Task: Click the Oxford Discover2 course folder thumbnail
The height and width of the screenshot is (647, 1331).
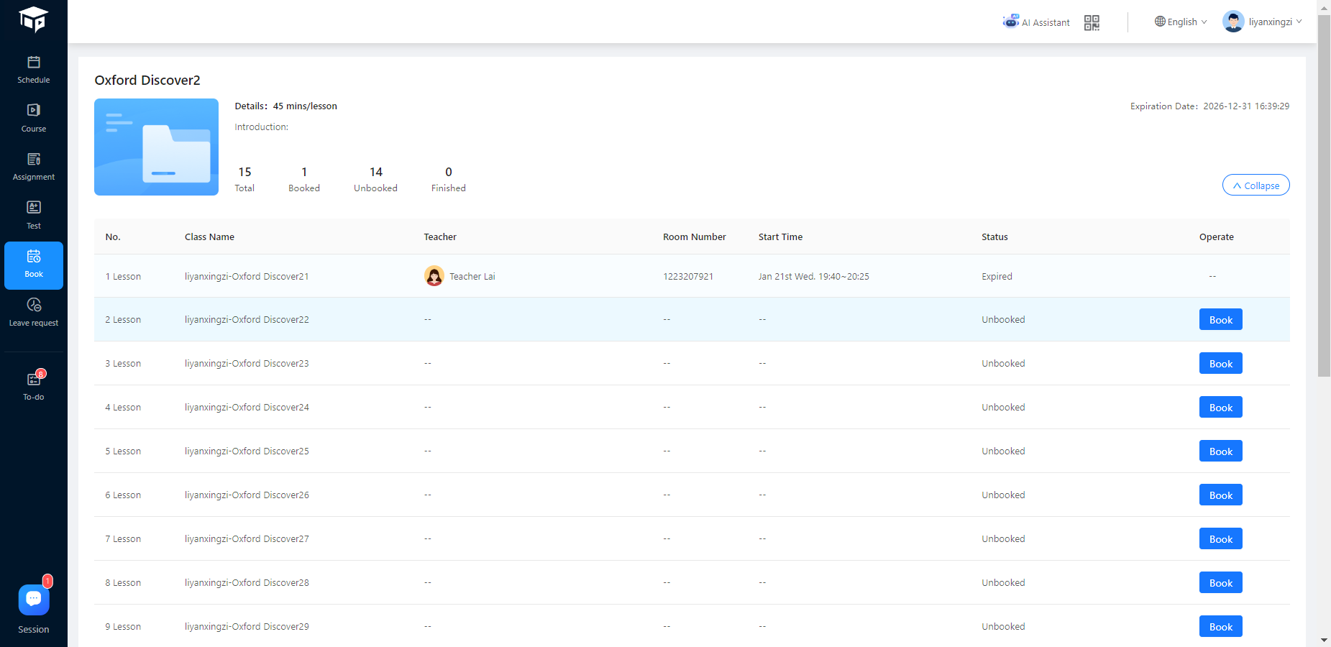Action: point(156,147)
